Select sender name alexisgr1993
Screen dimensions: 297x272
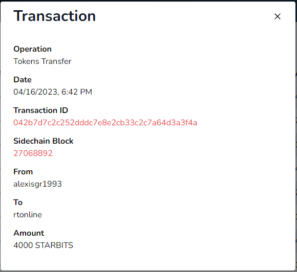pyautogui.click(x=37, y=184)
